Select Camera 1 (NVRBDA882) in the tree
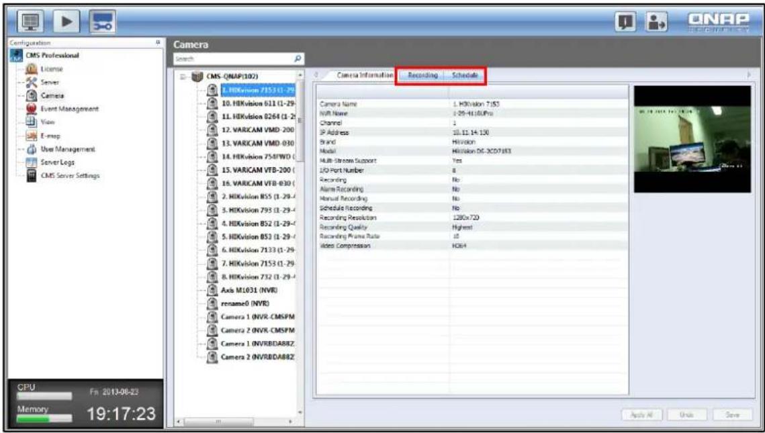The width and height of the screenshot is (765, 433). (258, 343)
